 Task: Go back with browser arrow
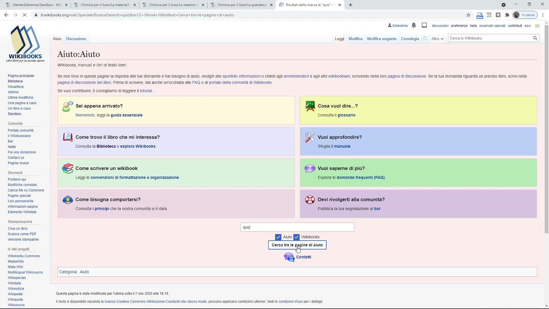6,15
